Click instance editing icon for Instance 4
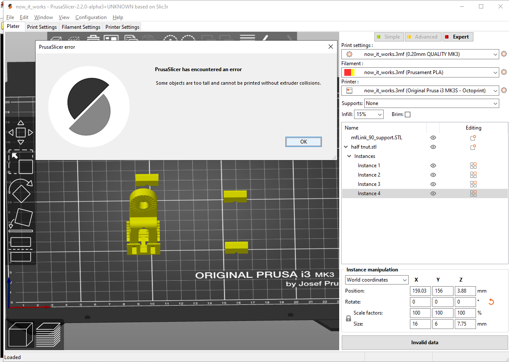509x362 pixels. [x=473, y=193]
